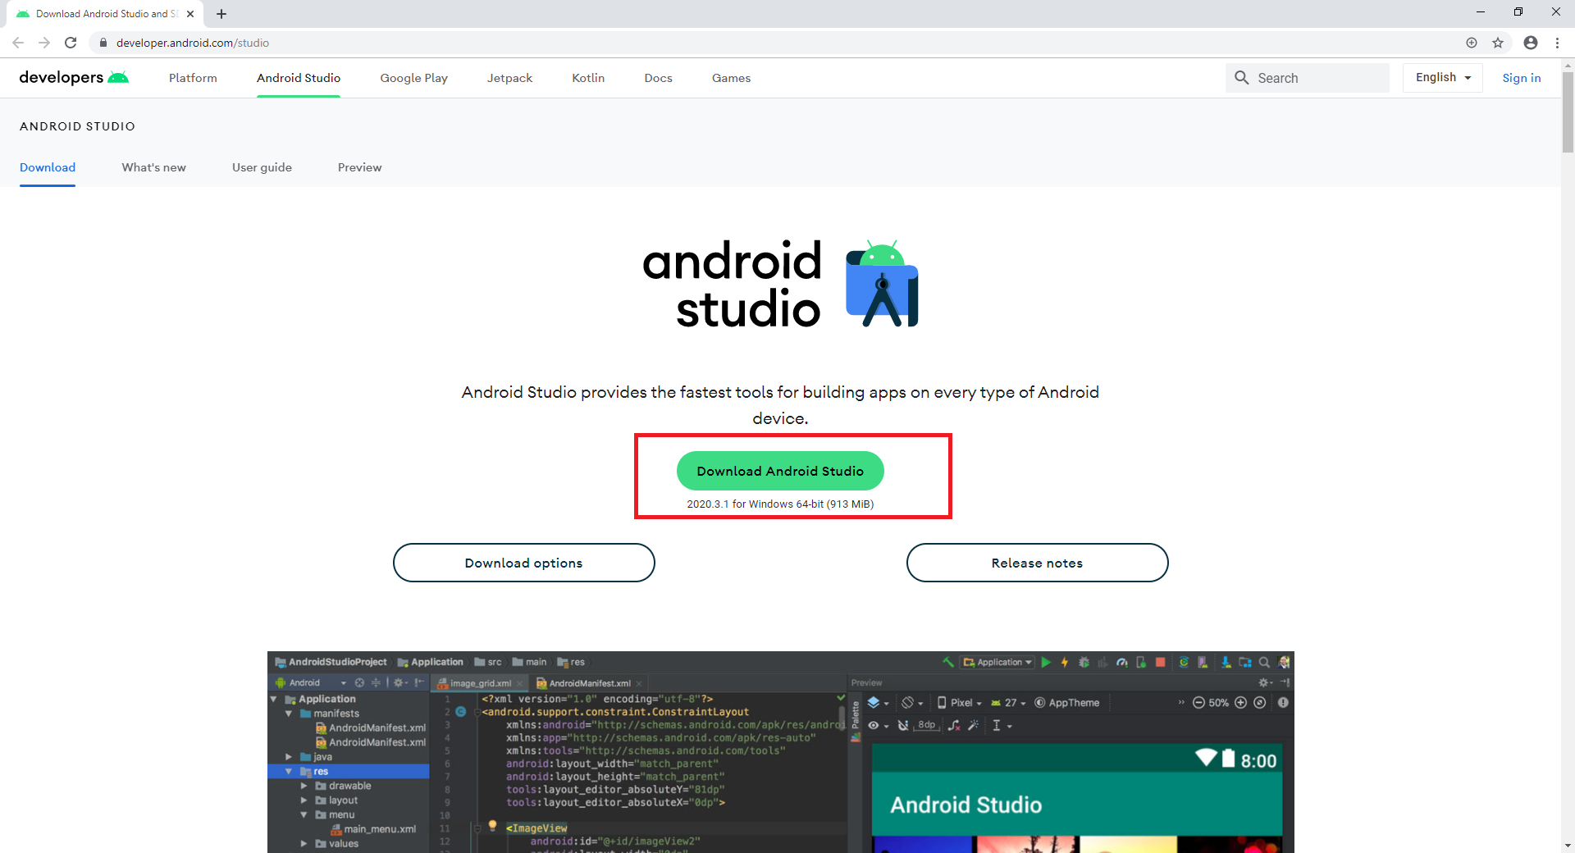Click the Android Studio IDE screenshot image
The image size is (1575, 853).
point(781,752)
